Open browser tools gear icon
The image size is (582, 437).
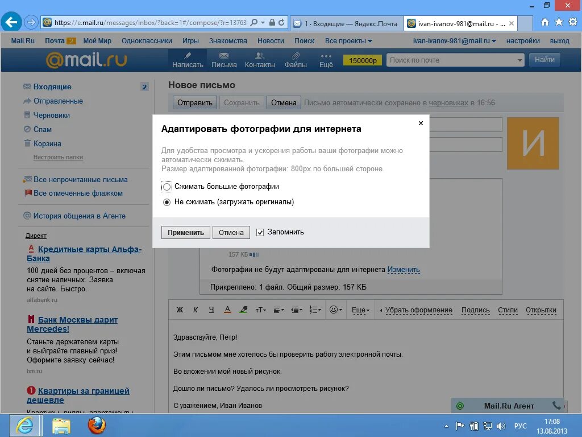[573, 22]
